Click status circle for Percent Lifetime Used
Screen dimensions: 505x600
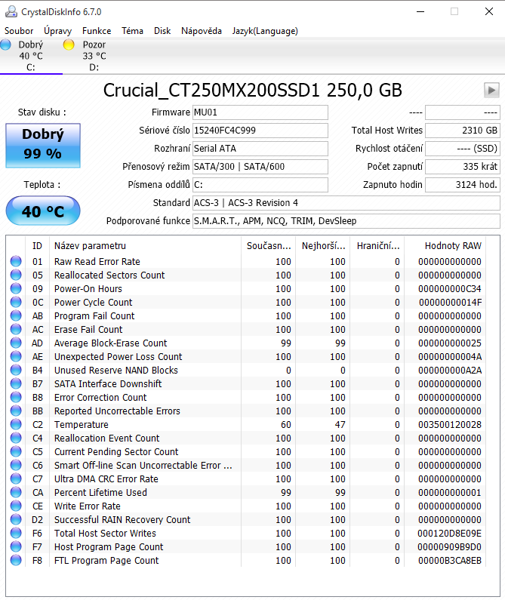(16, 493)
